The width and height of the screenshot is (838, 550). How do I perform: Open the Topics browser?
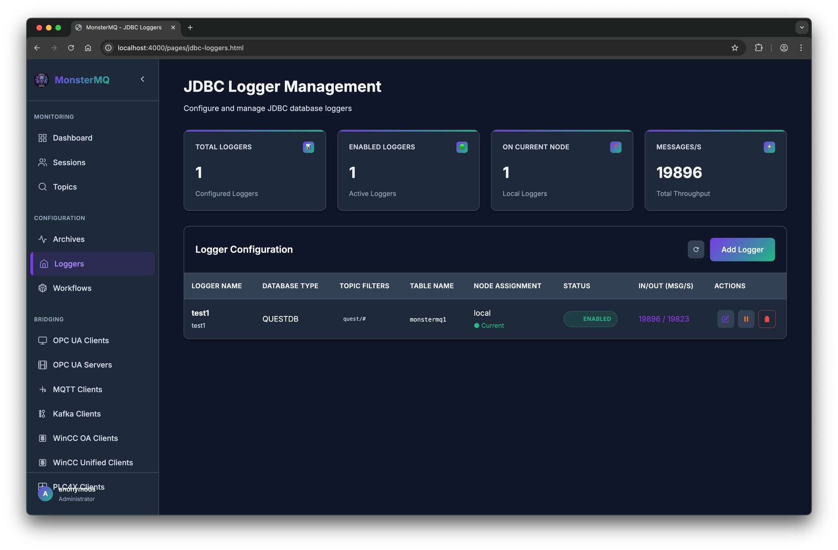[65, 187]
